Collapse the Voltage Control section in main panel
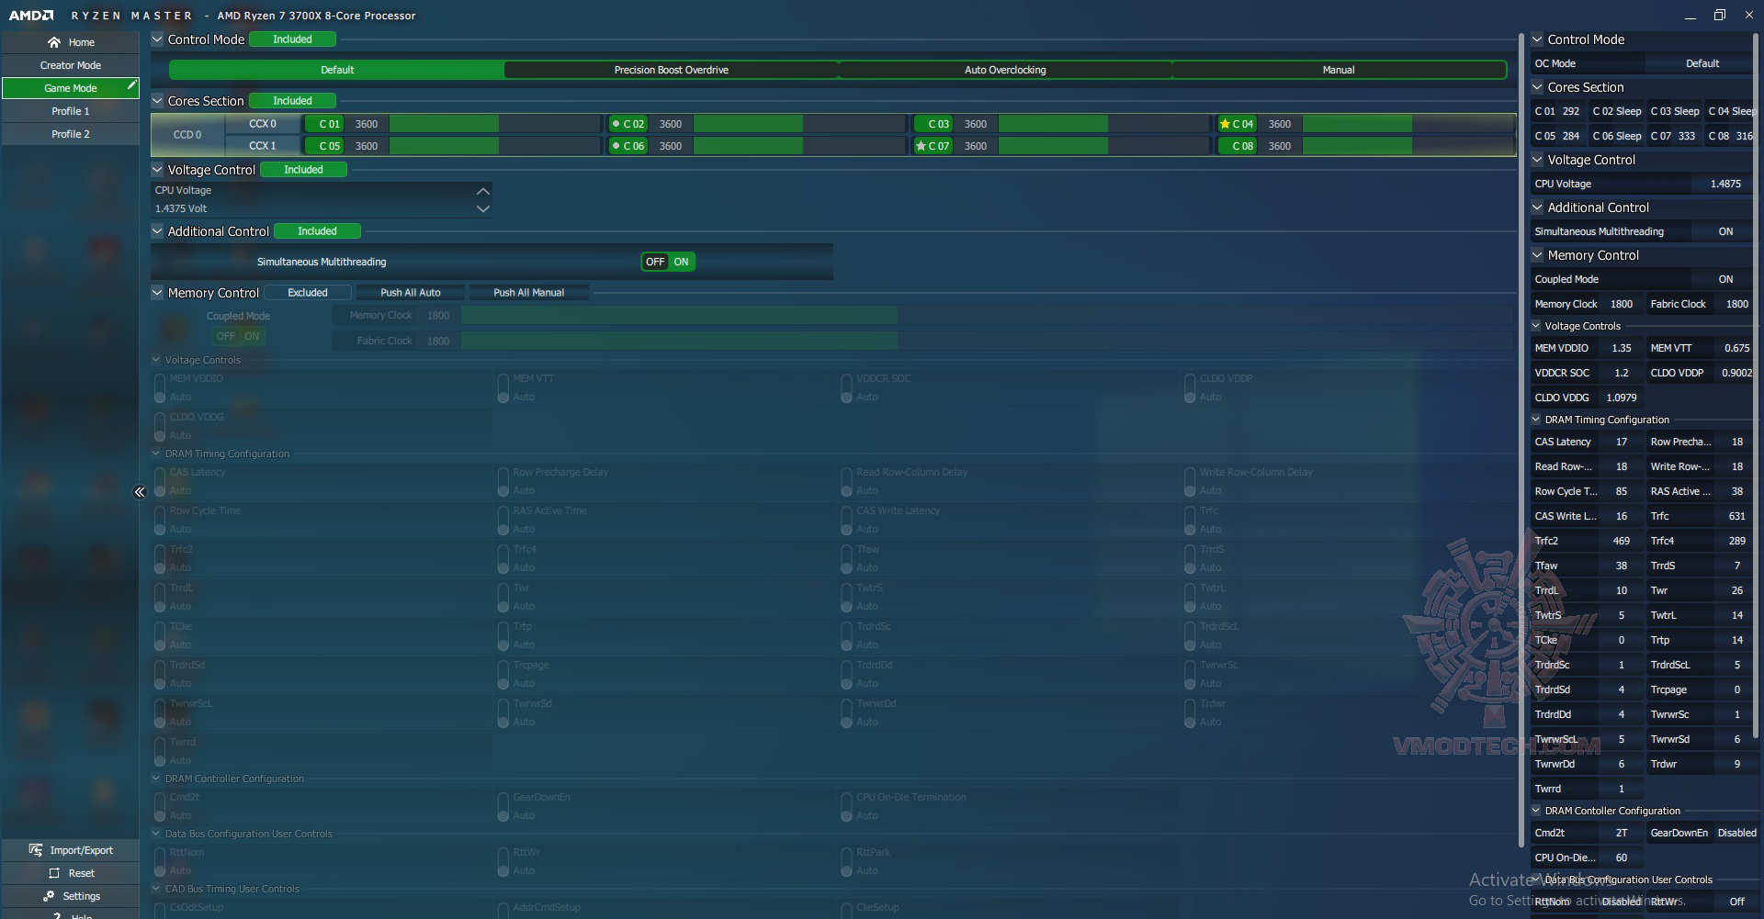Screen dimensions: 1764x919 [157, 170]
